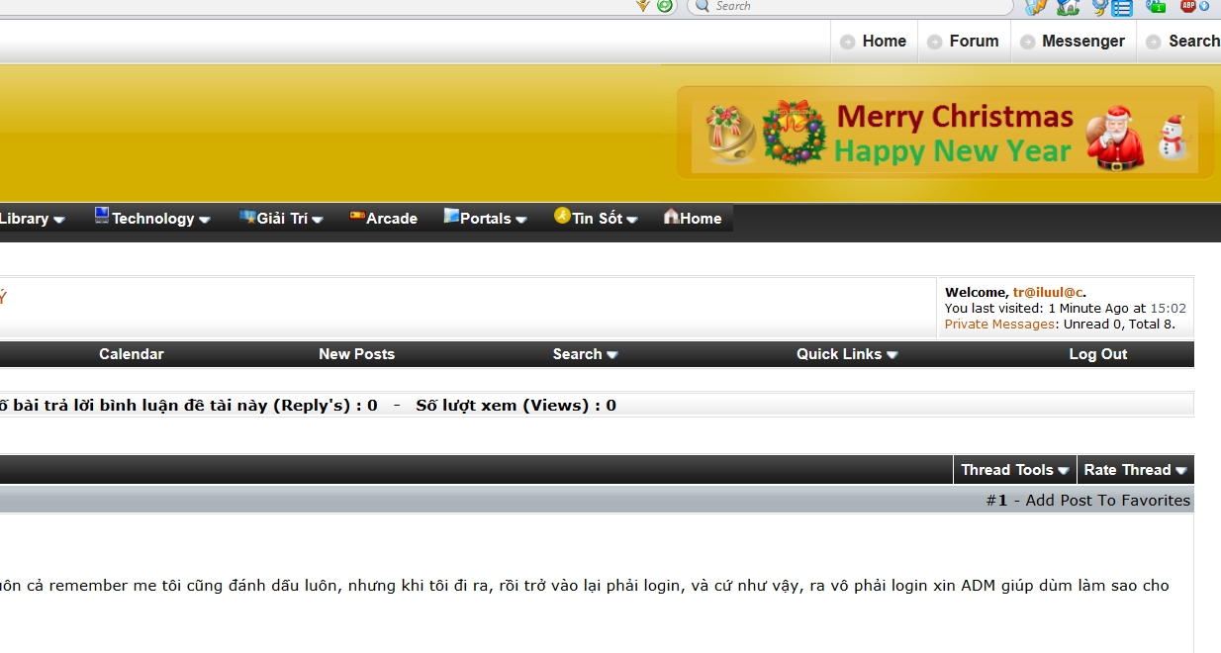The height and width of the screenshot is (653, 1221).
Task: Expand the Thread Tools dropdown
Action: click(1014, 470)
